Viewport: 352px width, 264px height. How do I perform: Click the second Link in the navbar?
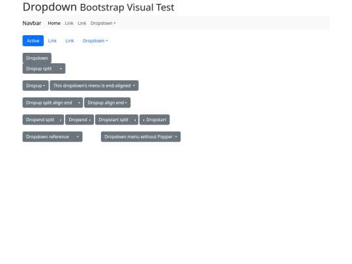tap(82, 23)
